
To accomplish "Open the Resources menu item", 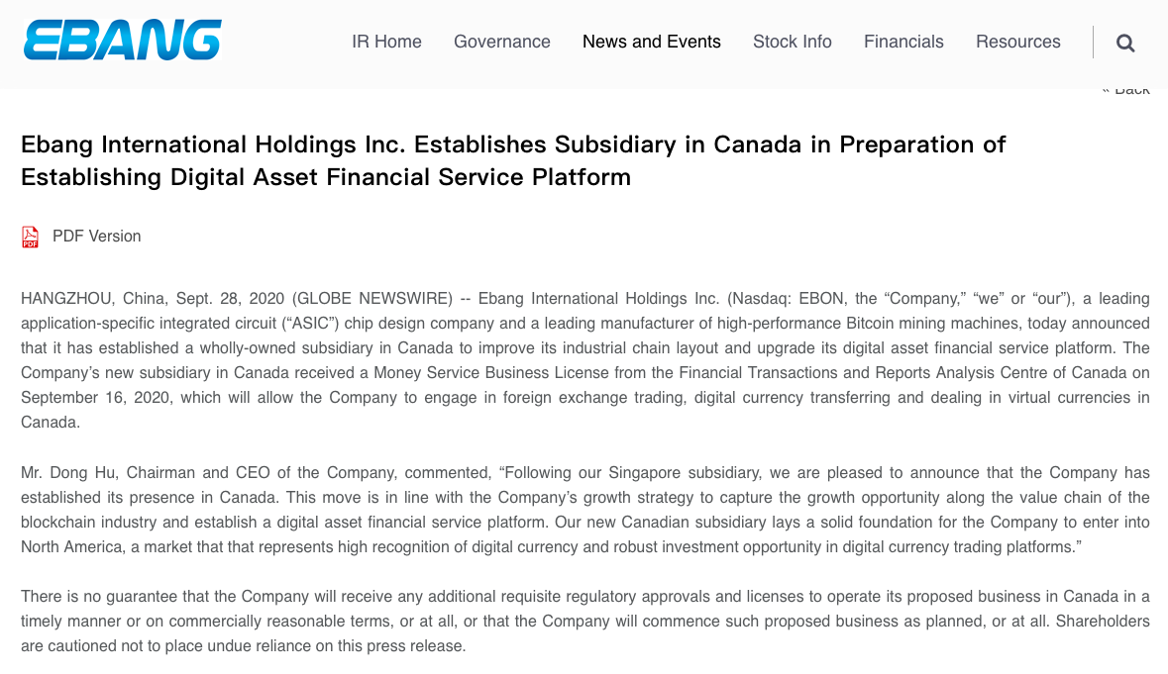I will click(1018, 42).
